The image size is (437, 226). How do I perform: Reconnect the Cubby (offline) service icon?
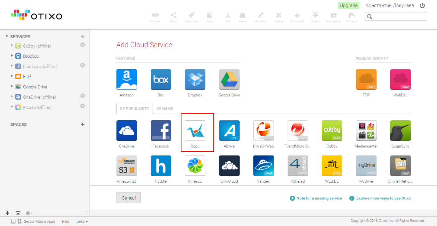[x=83, y=45]
